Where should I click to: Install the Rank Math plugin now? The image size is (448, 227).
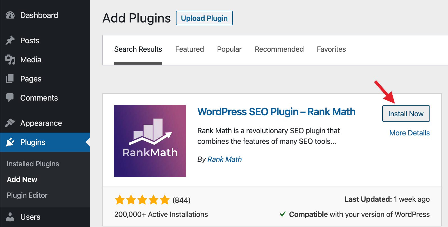click(406, 114)
